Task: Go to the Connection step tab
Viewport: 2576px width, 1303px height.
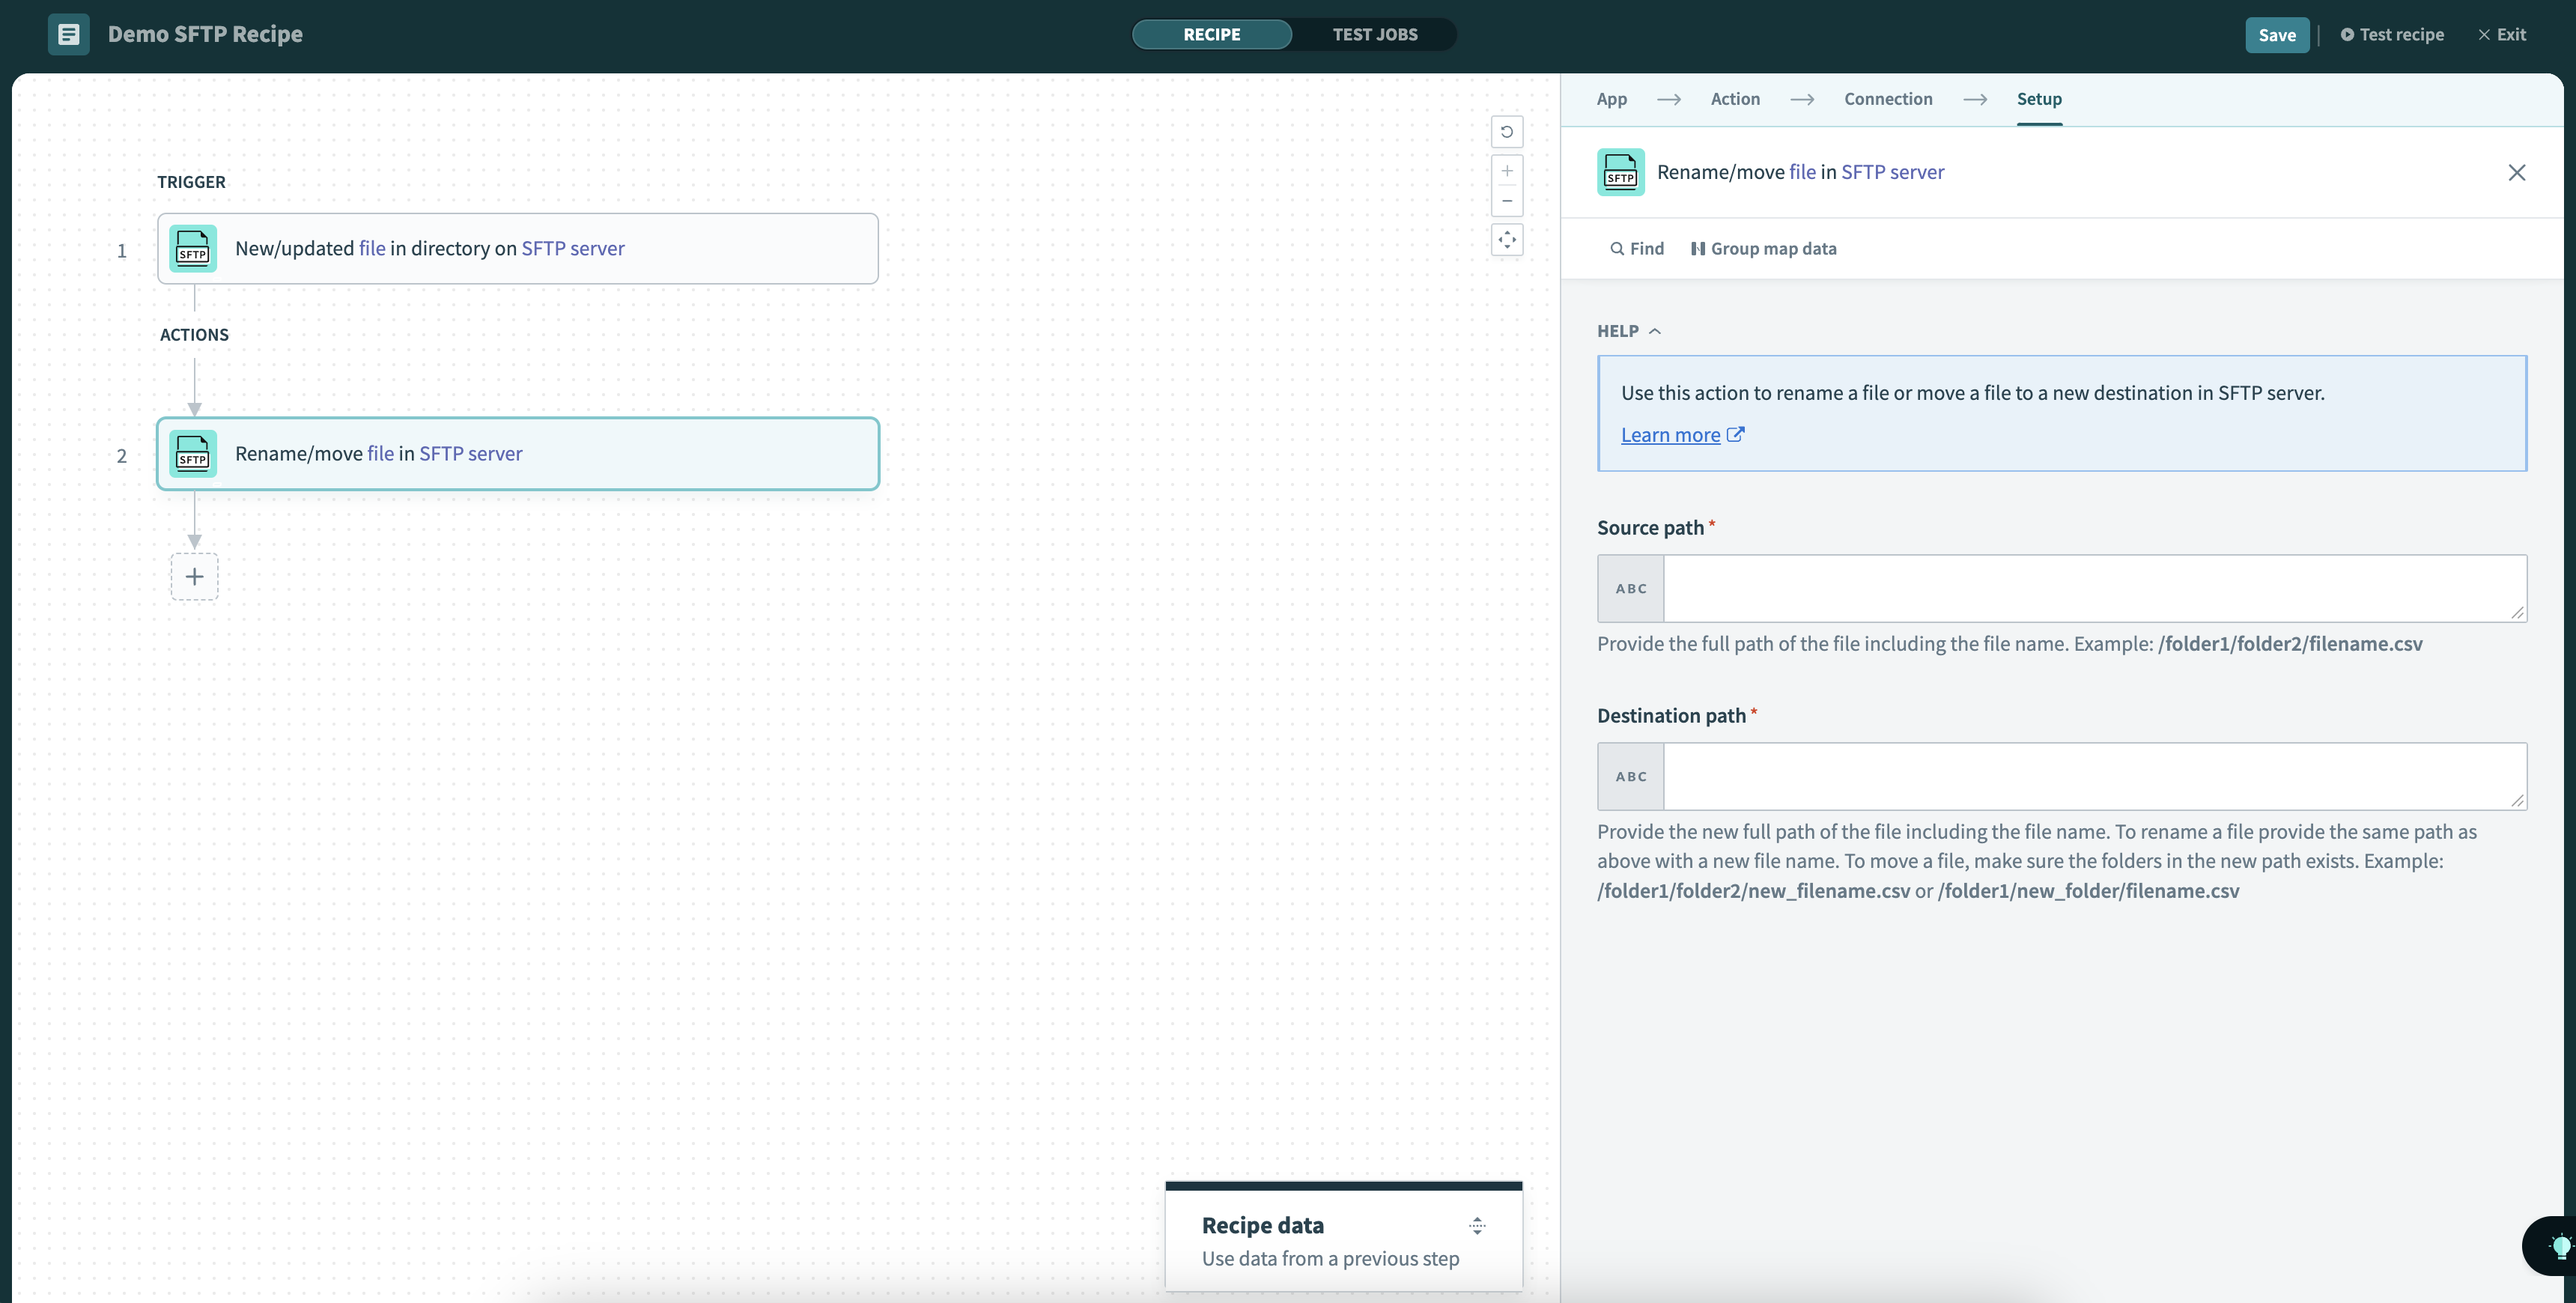Action: [x=1887, y=99]
